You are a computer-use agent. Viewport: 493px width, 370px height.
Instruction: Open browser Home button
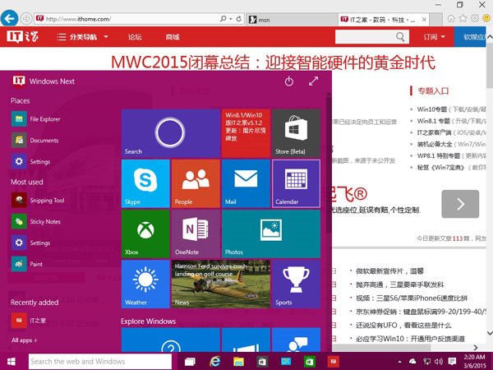tap(451, 19)
